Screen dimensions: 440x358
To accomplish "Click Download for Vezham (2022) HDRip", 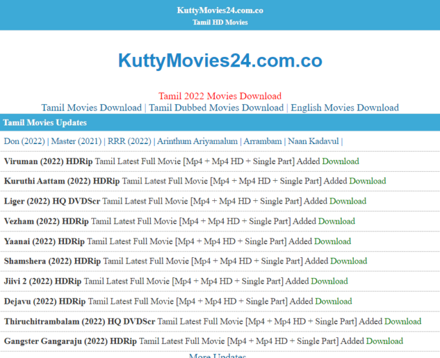I will 336,221.
